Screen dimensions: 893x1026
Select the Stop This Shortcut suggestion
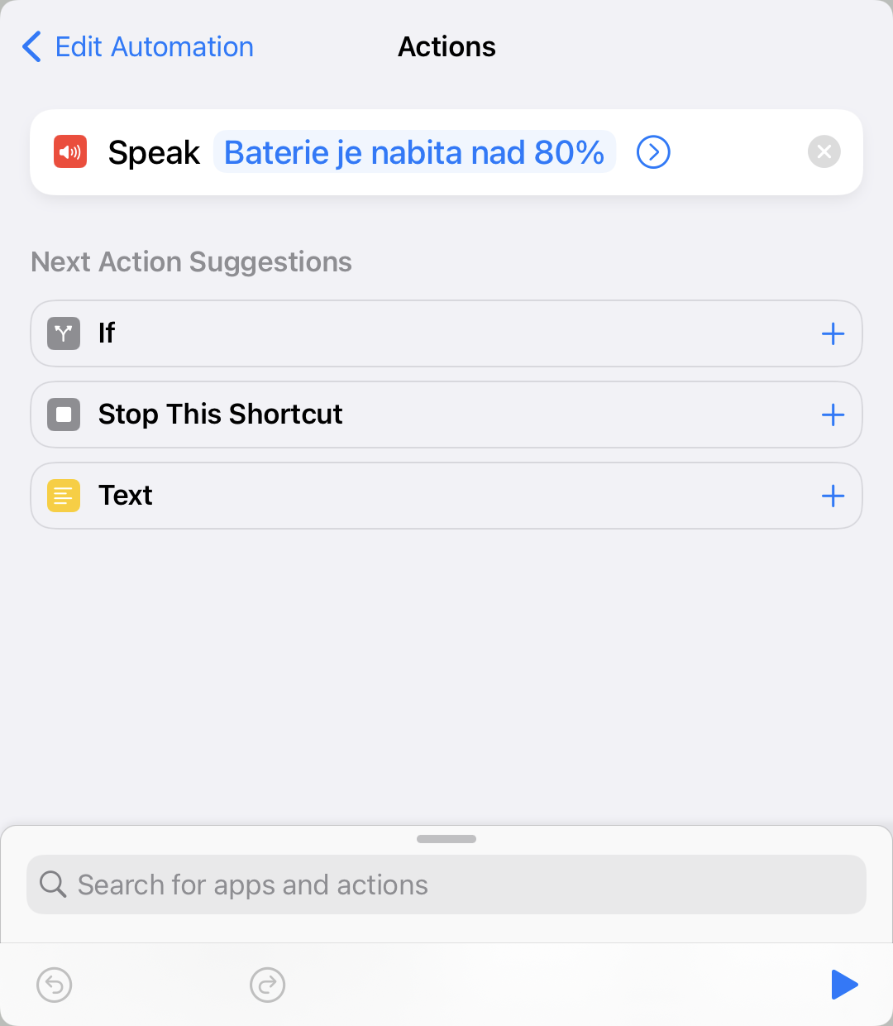click(x=220, y=415)
